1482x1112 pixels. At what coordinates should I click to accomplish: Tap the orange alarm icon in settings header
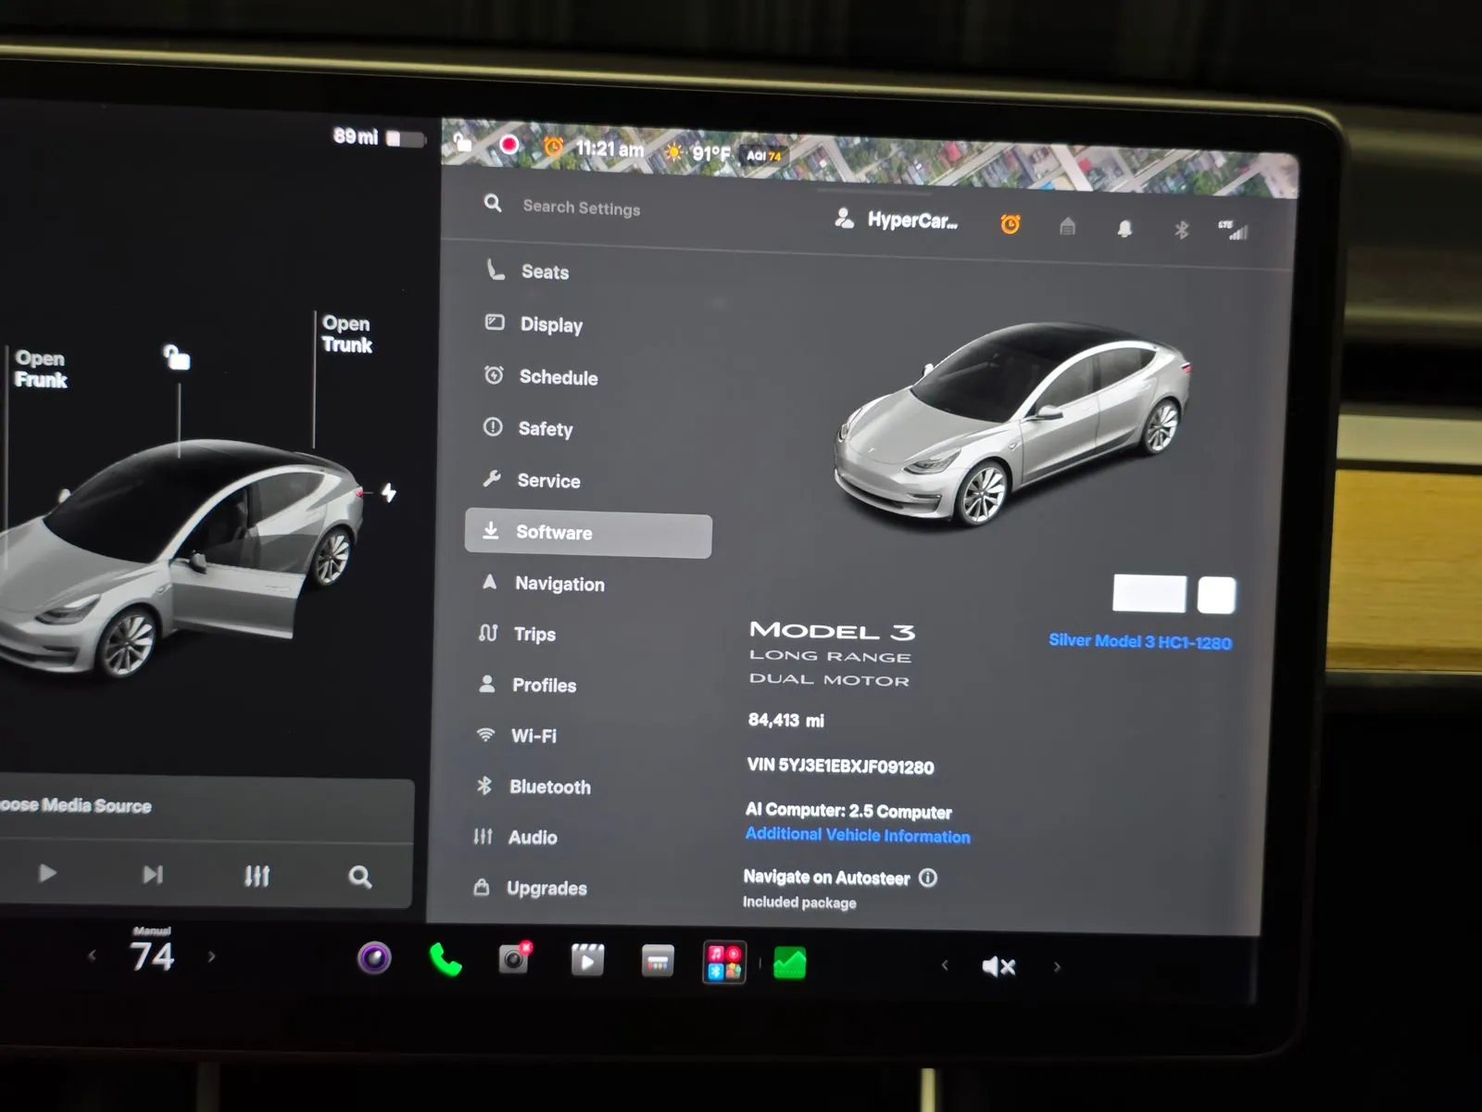point(1011,223)
